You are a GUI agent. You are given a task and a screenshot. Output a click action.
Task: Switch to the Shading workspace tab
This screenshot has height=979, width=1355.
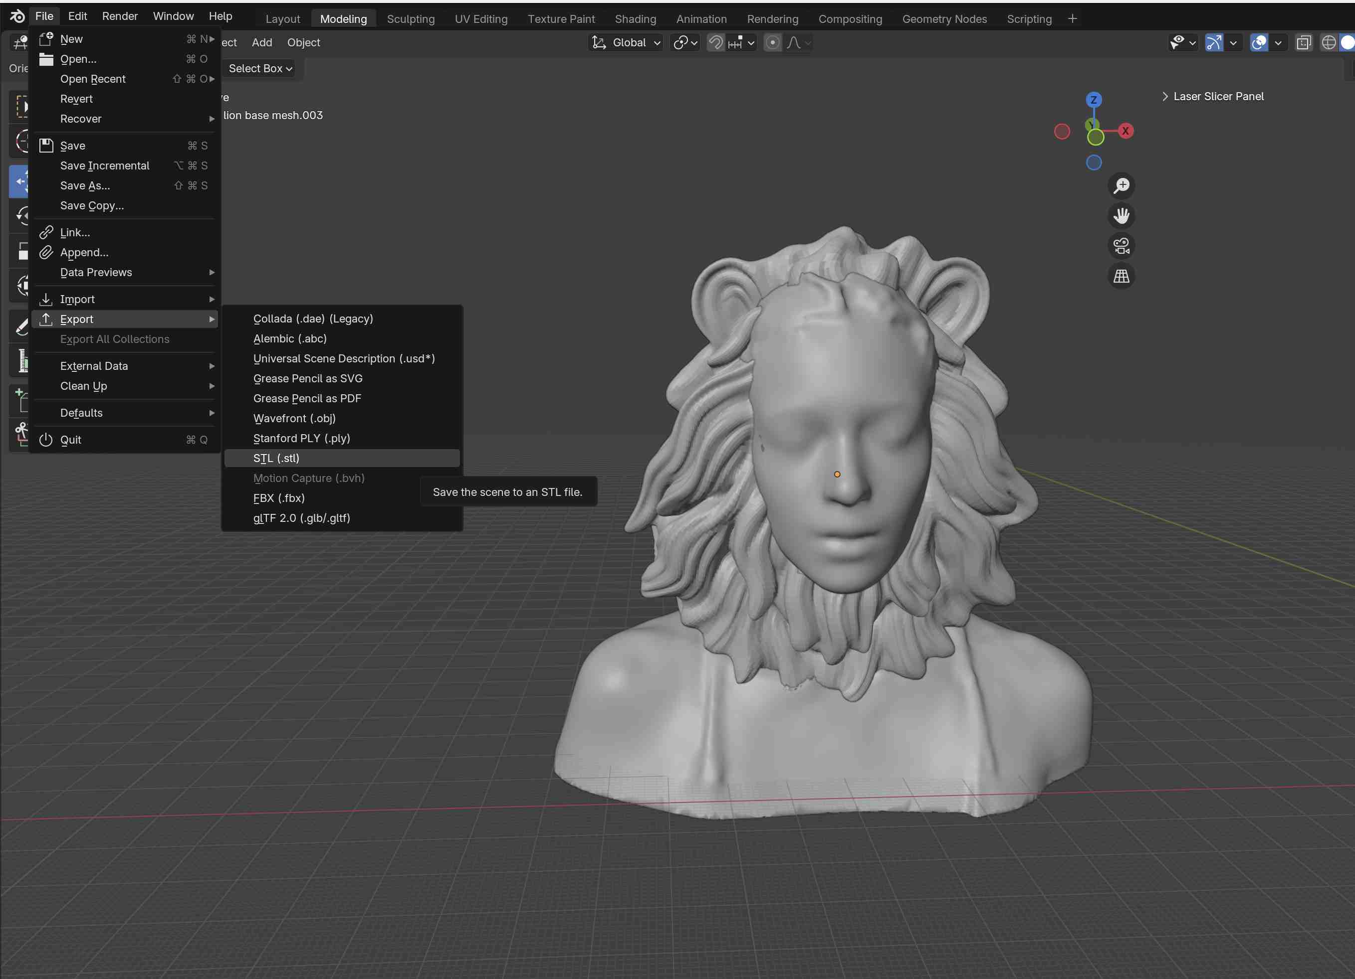click(x=636, y=18)
